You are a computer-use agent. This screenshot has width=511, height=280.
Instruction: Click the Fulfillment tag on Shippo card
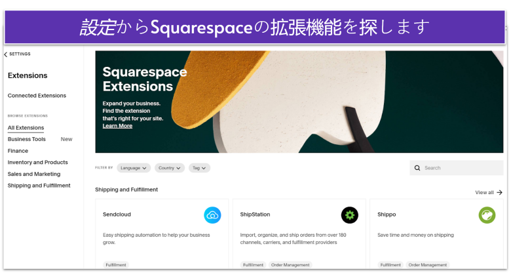[x=390, y=265]
